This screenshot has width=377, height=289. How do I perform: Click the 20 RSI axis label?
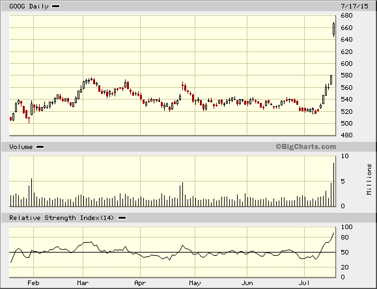click(x=345, y=268)
